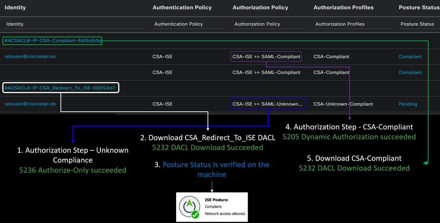Click Pending posture status link

point(408,104)
